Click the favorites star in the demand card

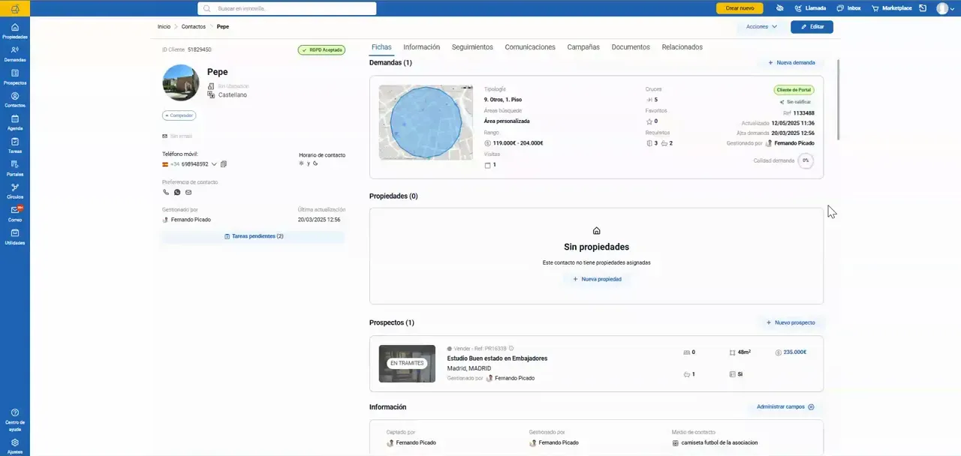tap(649, 121)
